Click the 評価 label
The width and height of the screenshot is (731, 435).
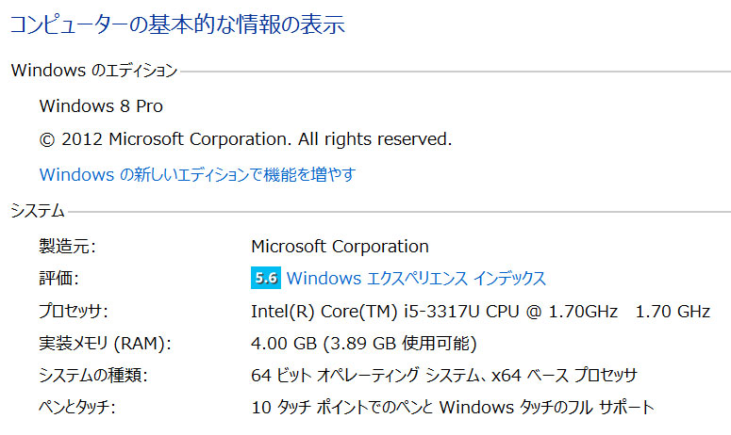[58, 278]
